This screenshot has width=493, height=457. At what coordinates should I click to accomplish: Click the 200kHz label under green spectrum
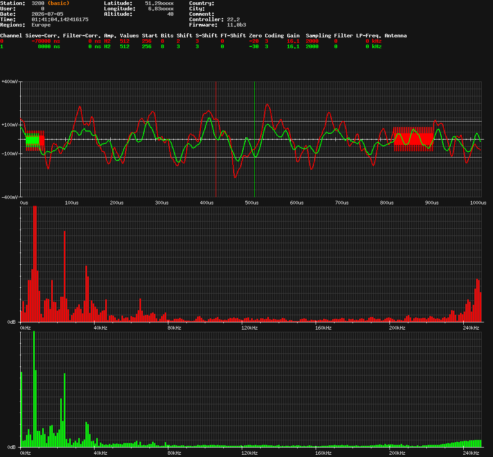point(398,453)
